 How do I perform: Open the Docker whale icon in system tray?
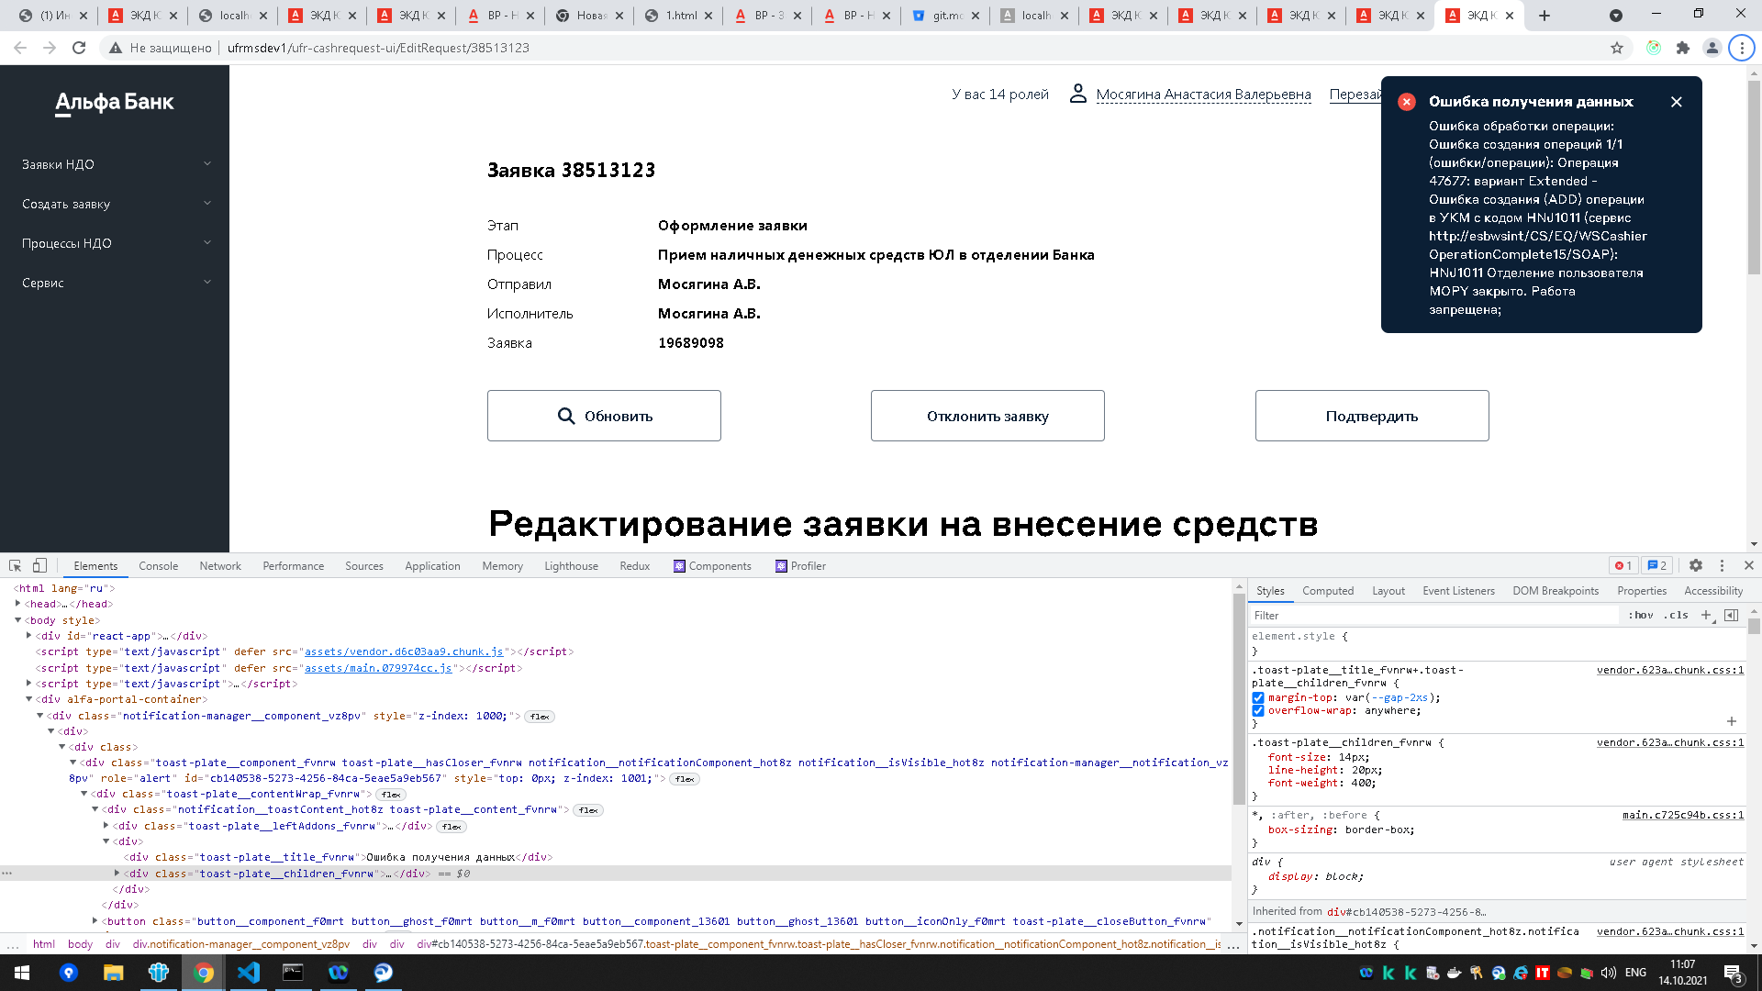[x=1455, y=971]
